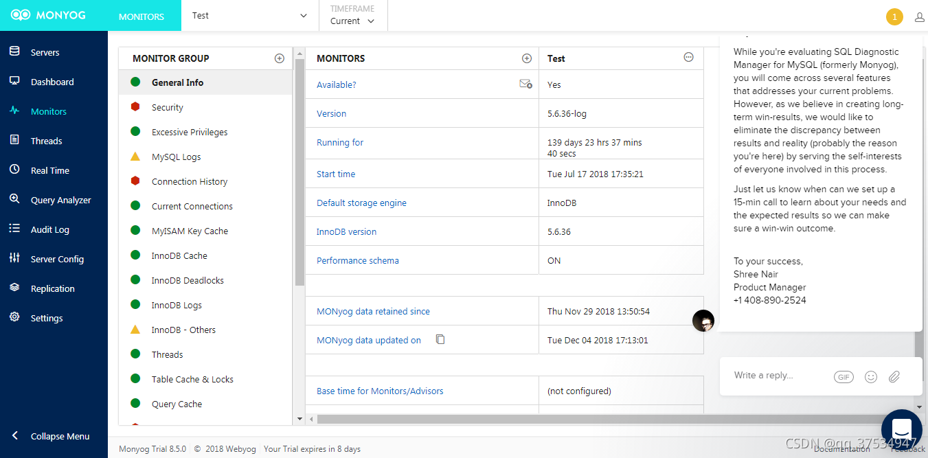Viewport: 928px width, 458px height.
Task: Select InnoDB Cache monitor group
Action: click(205, 255)
